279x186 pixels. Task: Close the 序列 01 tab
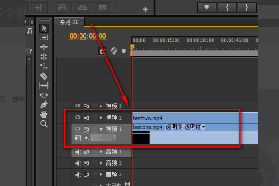pos(81,21)
